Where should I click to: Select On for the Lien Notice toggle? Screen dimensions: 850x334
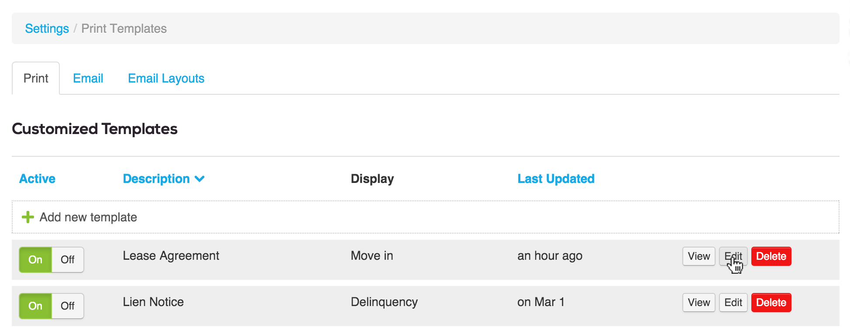click(x=35, y=306)
